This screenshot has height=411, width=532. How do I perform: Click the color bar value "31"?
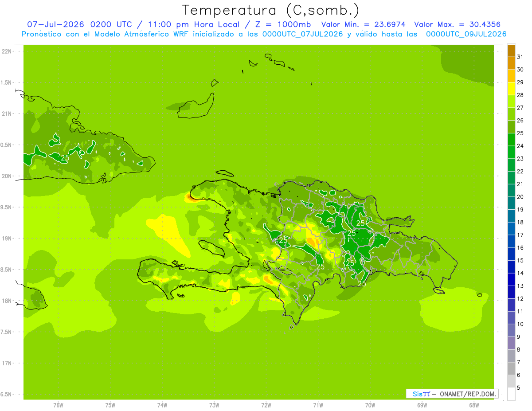521,57
